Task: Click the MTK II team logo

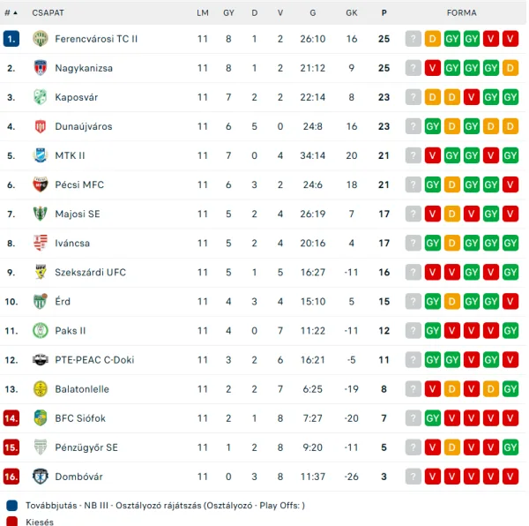Action: coord(40,155)
